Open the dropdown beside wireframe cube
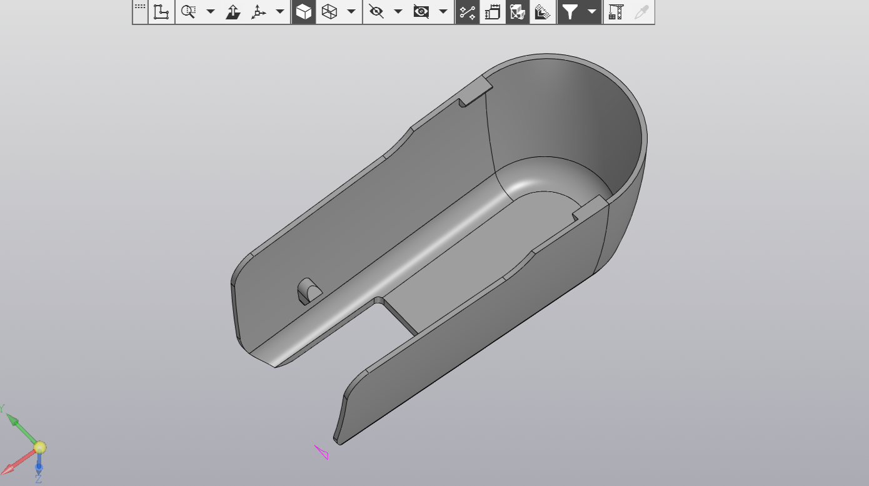 pyautogui.click(x=351, y=12)
